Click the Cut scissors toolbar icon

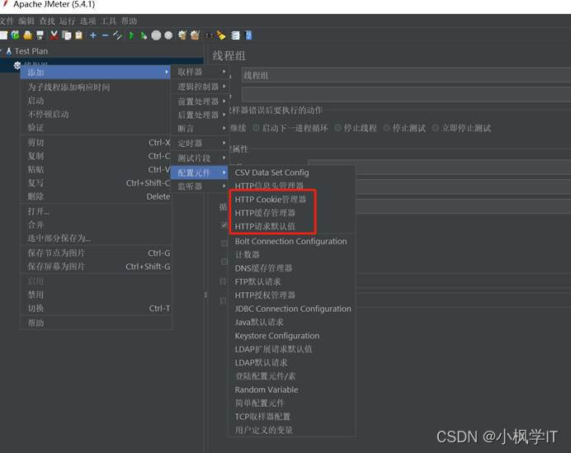[x=54, y=35]
